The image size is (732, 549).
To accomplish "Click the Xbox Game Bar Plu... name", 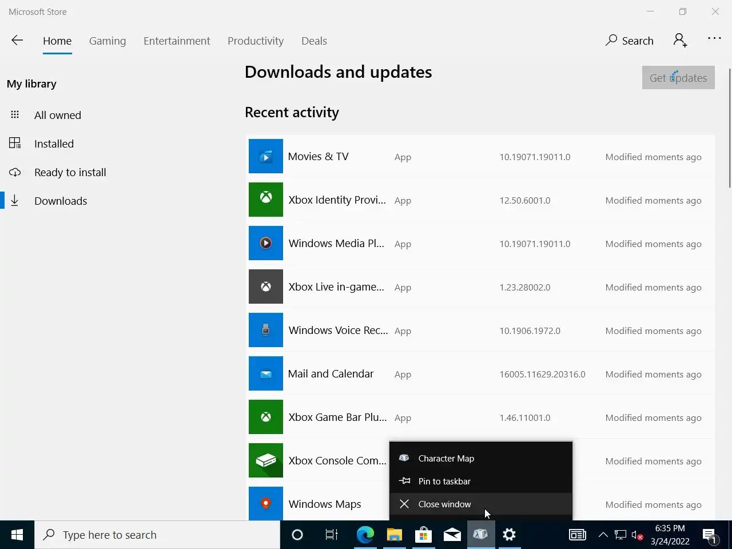I will pyautogui.click(x=337, y=417).
